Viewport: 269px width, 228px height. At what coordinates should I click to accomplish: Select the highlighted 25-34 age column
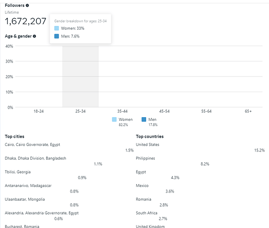pos(81,77)
